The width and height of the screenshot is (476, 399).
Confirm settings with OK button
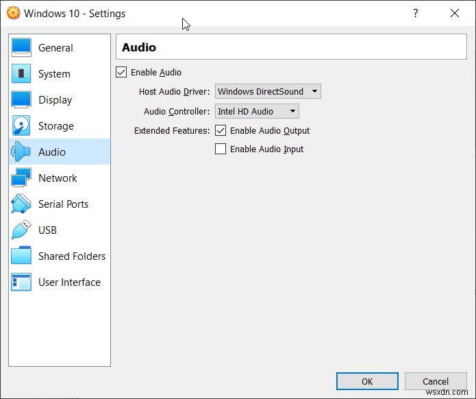[367, 381]
